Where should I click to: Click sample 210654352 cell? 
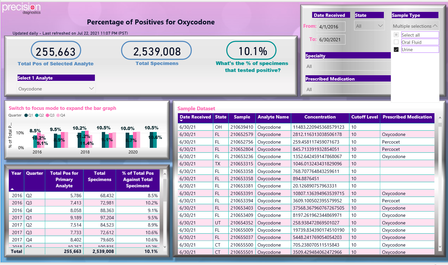[x=242, y=223]
